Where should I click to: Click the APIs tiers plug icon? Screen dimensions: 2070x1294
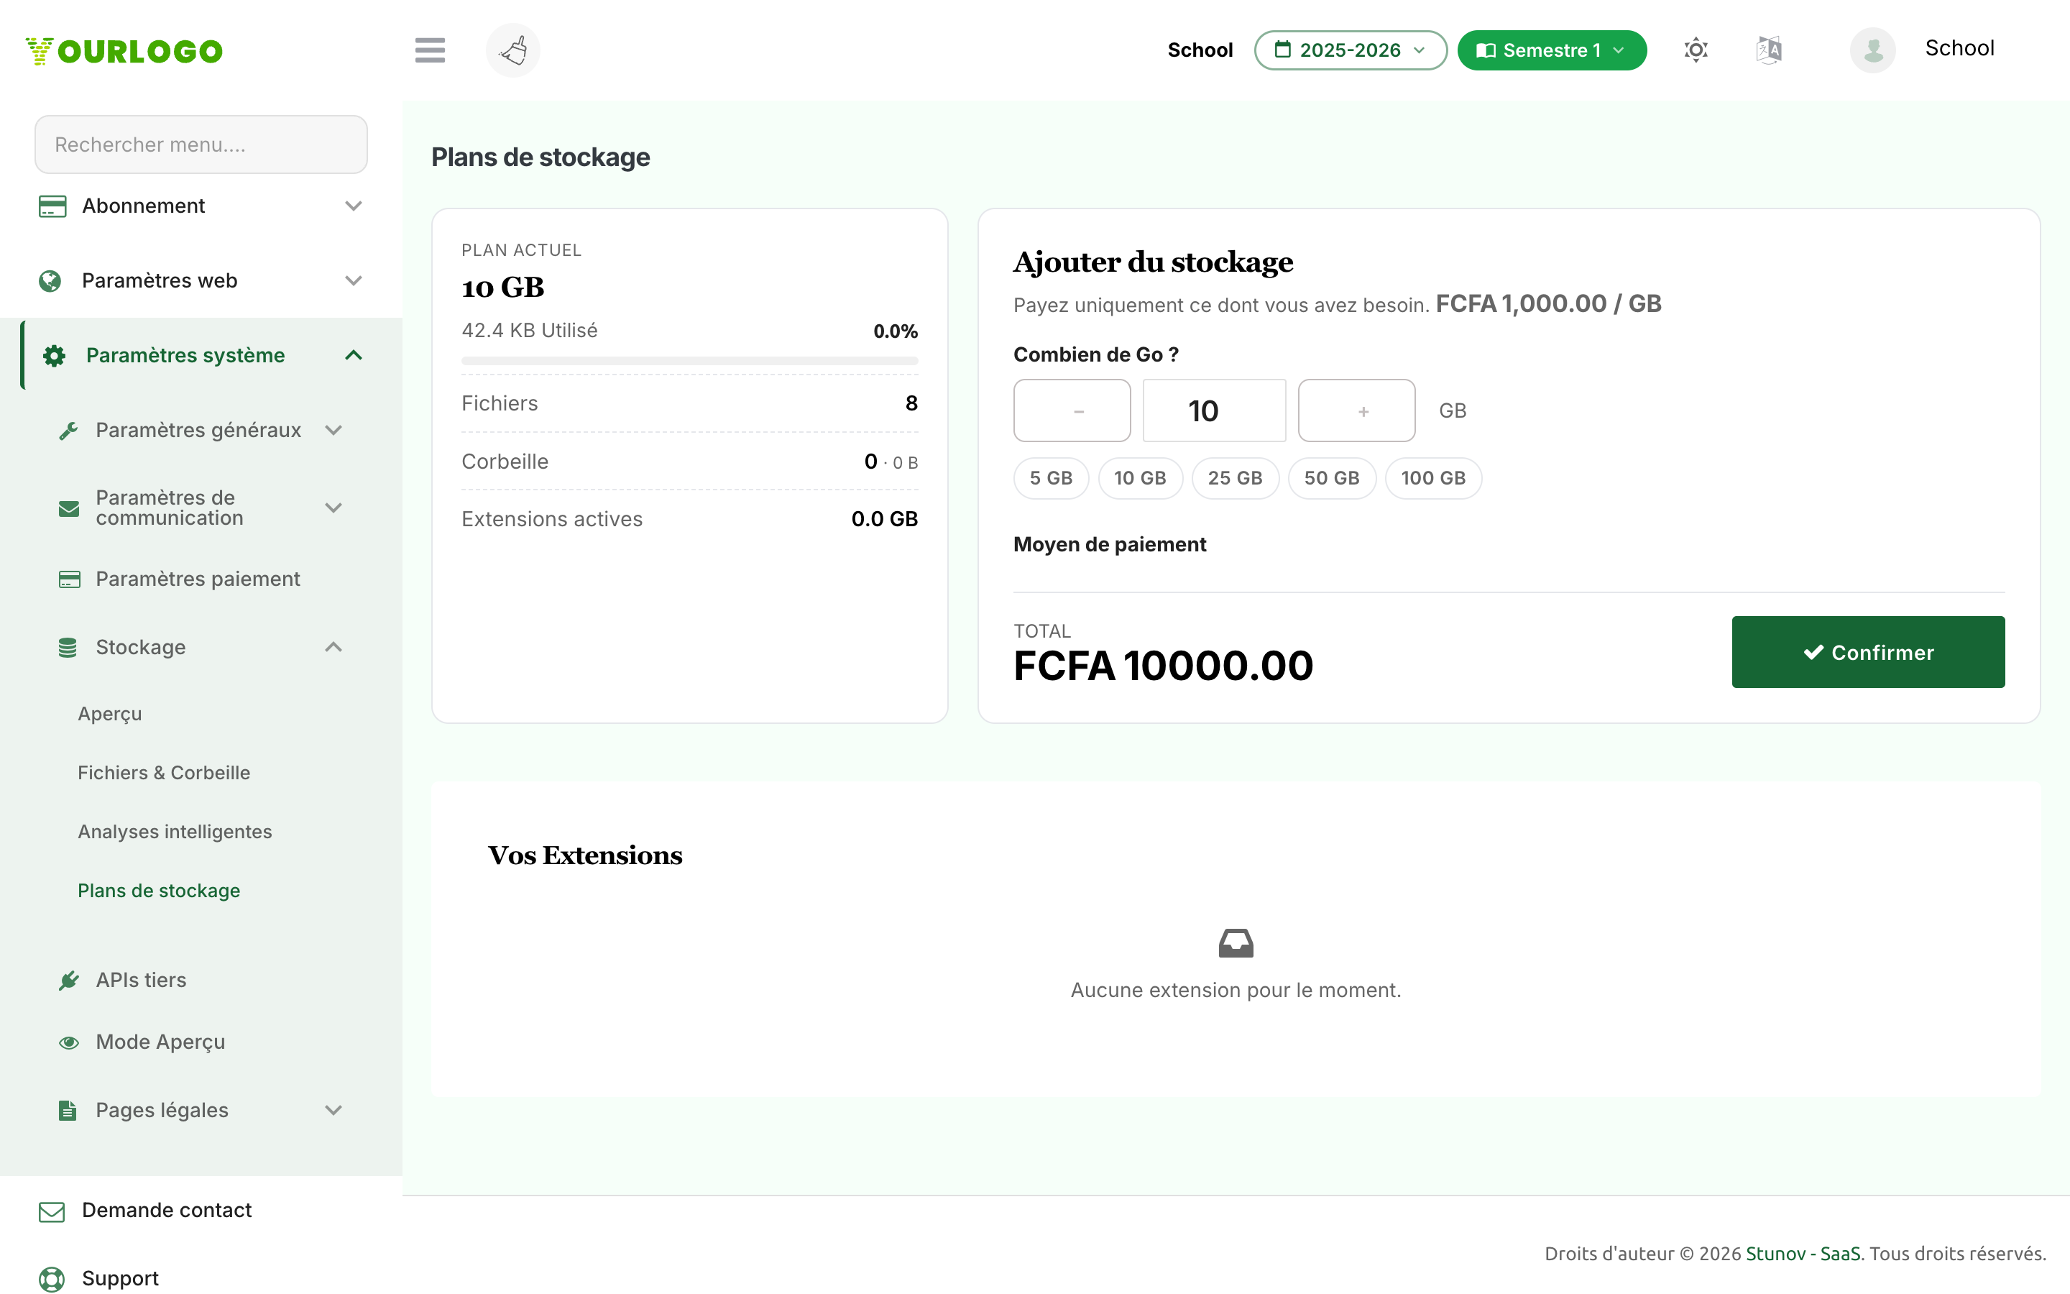click(x=68, y=981)
